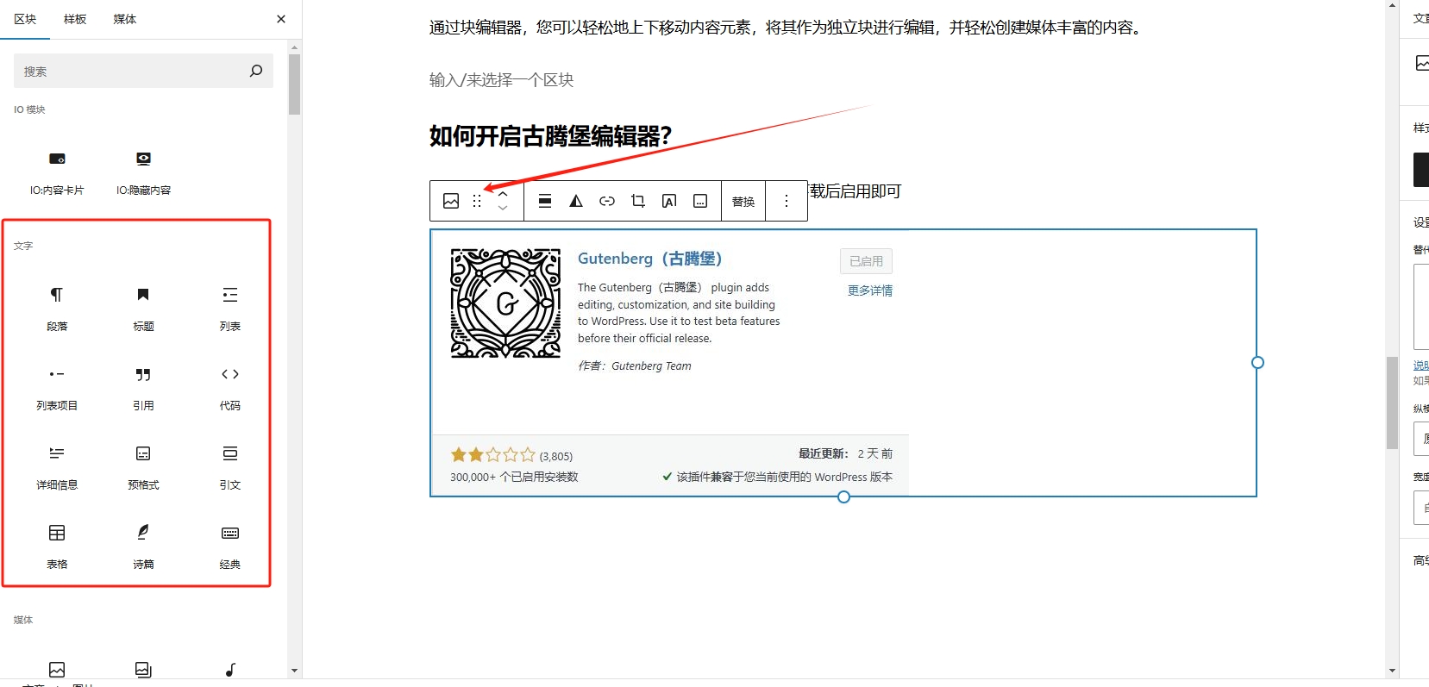Add a 标题 heading block

(x=143, y=309)
